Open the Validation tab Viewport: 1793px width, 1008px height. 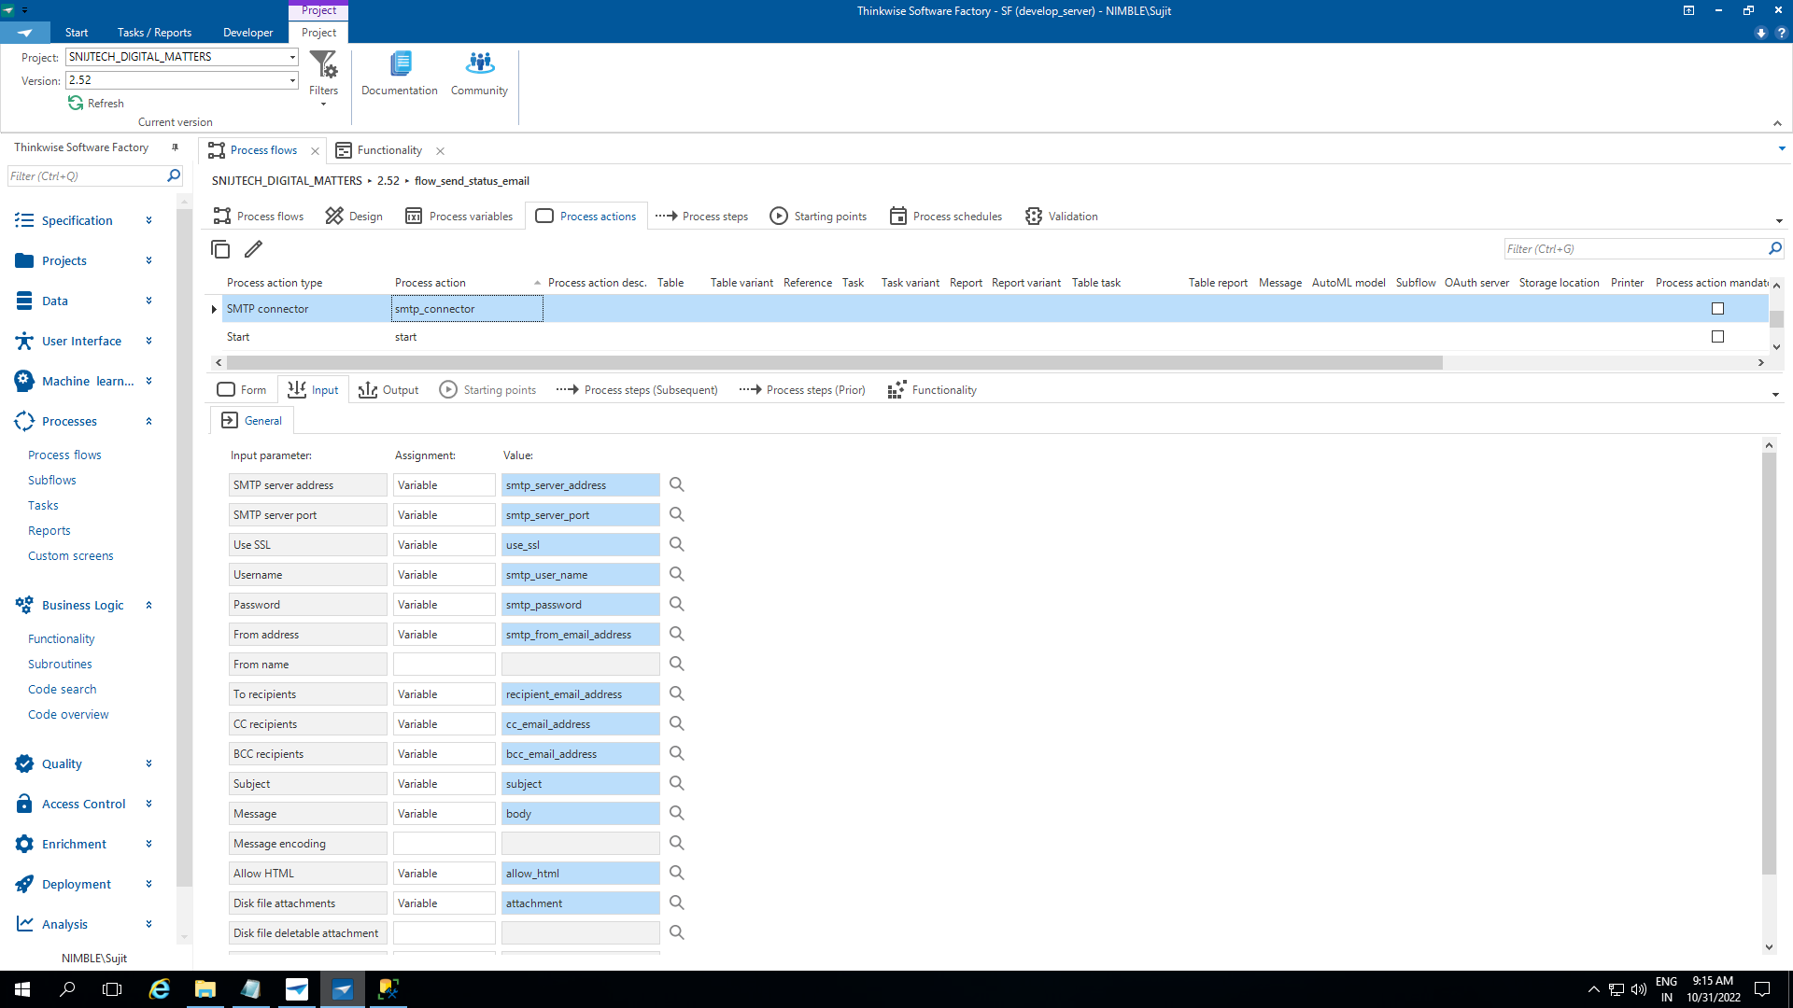click(x=1061, y=216)
